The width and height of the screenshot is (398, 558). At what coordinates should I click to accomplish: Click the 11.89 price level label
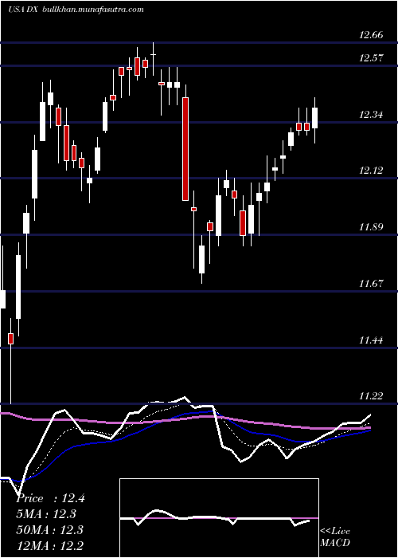pos(371,227)
